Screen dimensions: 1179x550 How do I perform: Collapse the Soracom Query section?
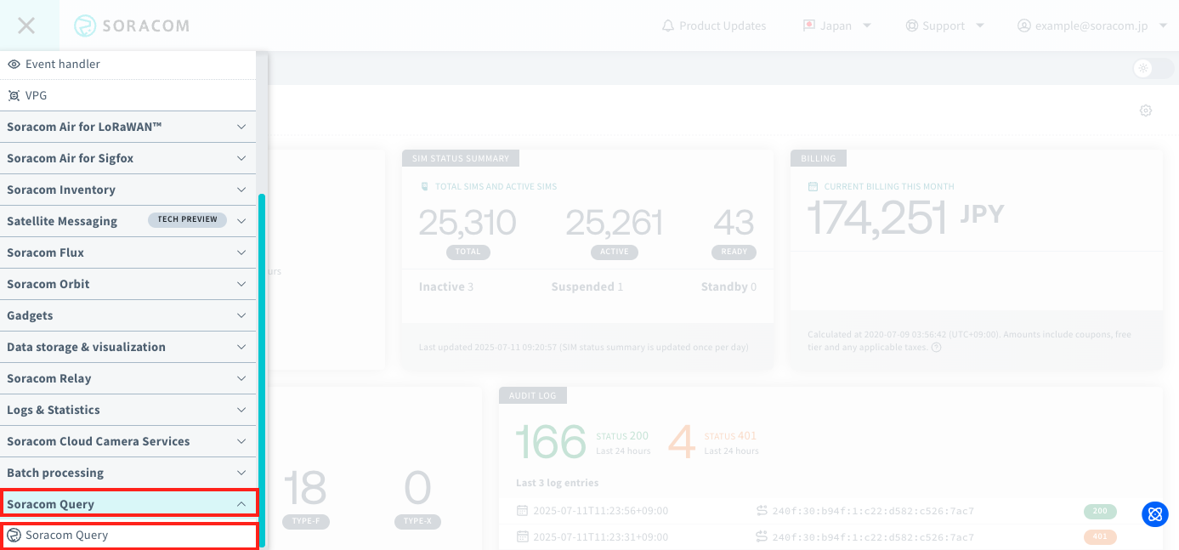(128, 504)
